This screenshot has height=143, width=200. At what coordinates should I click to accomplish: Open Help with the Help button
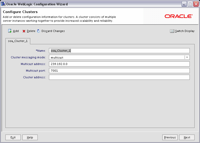[30, 137]
